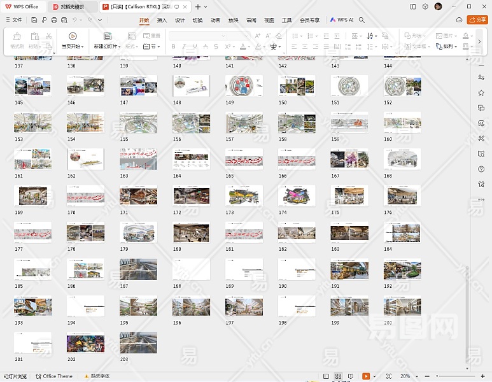This screenshot has height=382, width=492.
Task: Expand the ribbon overflow chevron
Action: click(479, 41)
